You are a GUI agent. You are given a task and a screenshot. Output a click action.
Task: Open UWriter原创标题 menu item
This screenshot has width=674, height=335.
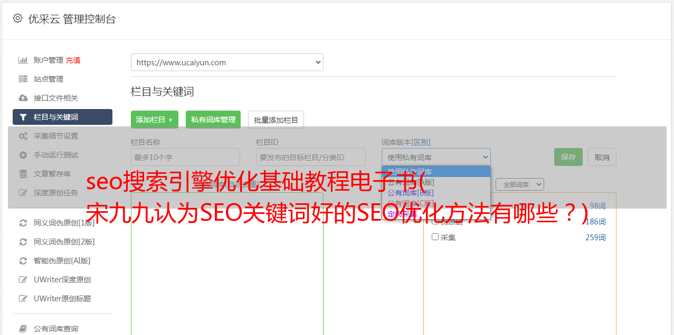[62, 299]
